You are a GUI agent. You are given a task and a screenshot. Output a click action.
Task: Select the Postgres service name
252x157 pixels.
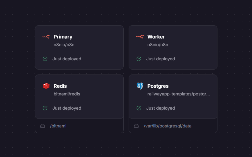[x=158, y=86]
